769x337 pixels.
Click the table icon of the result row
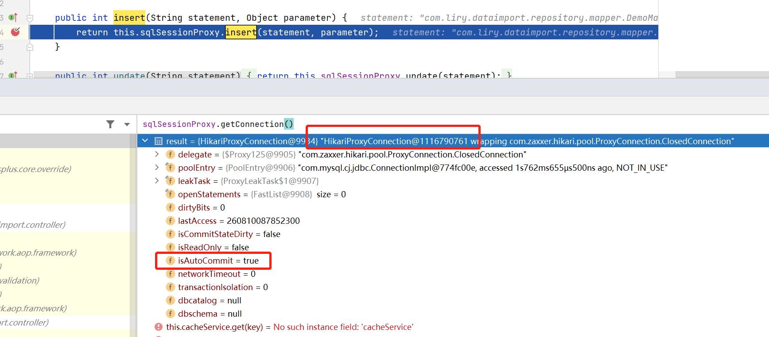tap(158, 141)
